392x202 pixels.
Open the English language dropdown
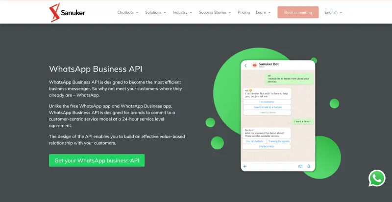(333, 12)
